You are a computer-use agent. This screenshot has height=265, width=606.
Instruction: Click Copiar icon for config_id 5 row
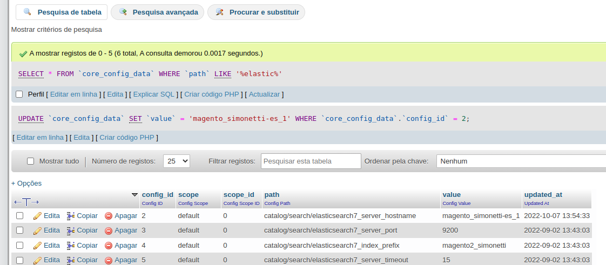(71, 260)
